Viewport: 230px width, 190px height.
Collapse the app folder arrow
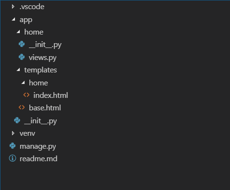pyautogui.click(x=13, y=20)
